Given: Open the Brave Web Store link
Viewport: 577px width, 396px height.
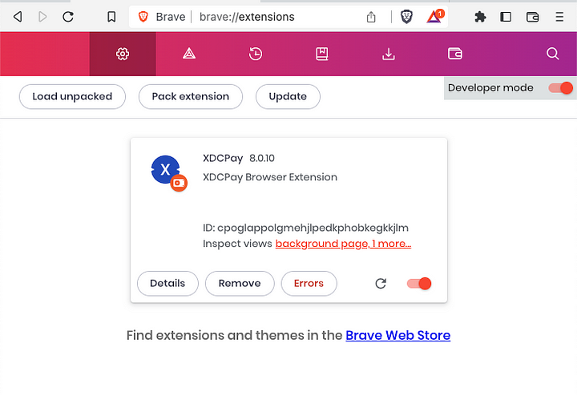Looking at the screenshot, I should [x=397, y=335].
